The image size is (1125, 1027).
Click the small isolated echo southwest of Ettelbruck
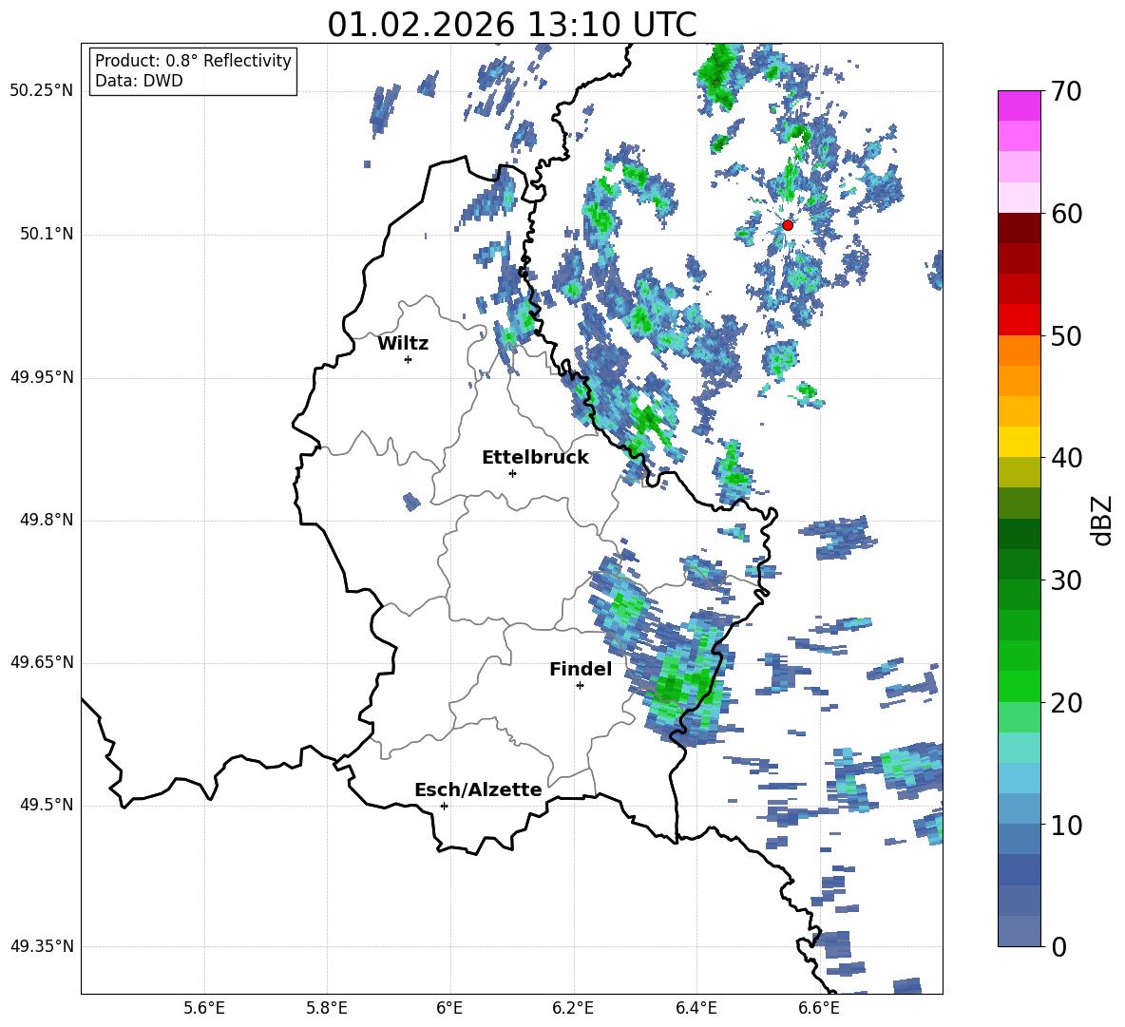[x=411, y=502]
